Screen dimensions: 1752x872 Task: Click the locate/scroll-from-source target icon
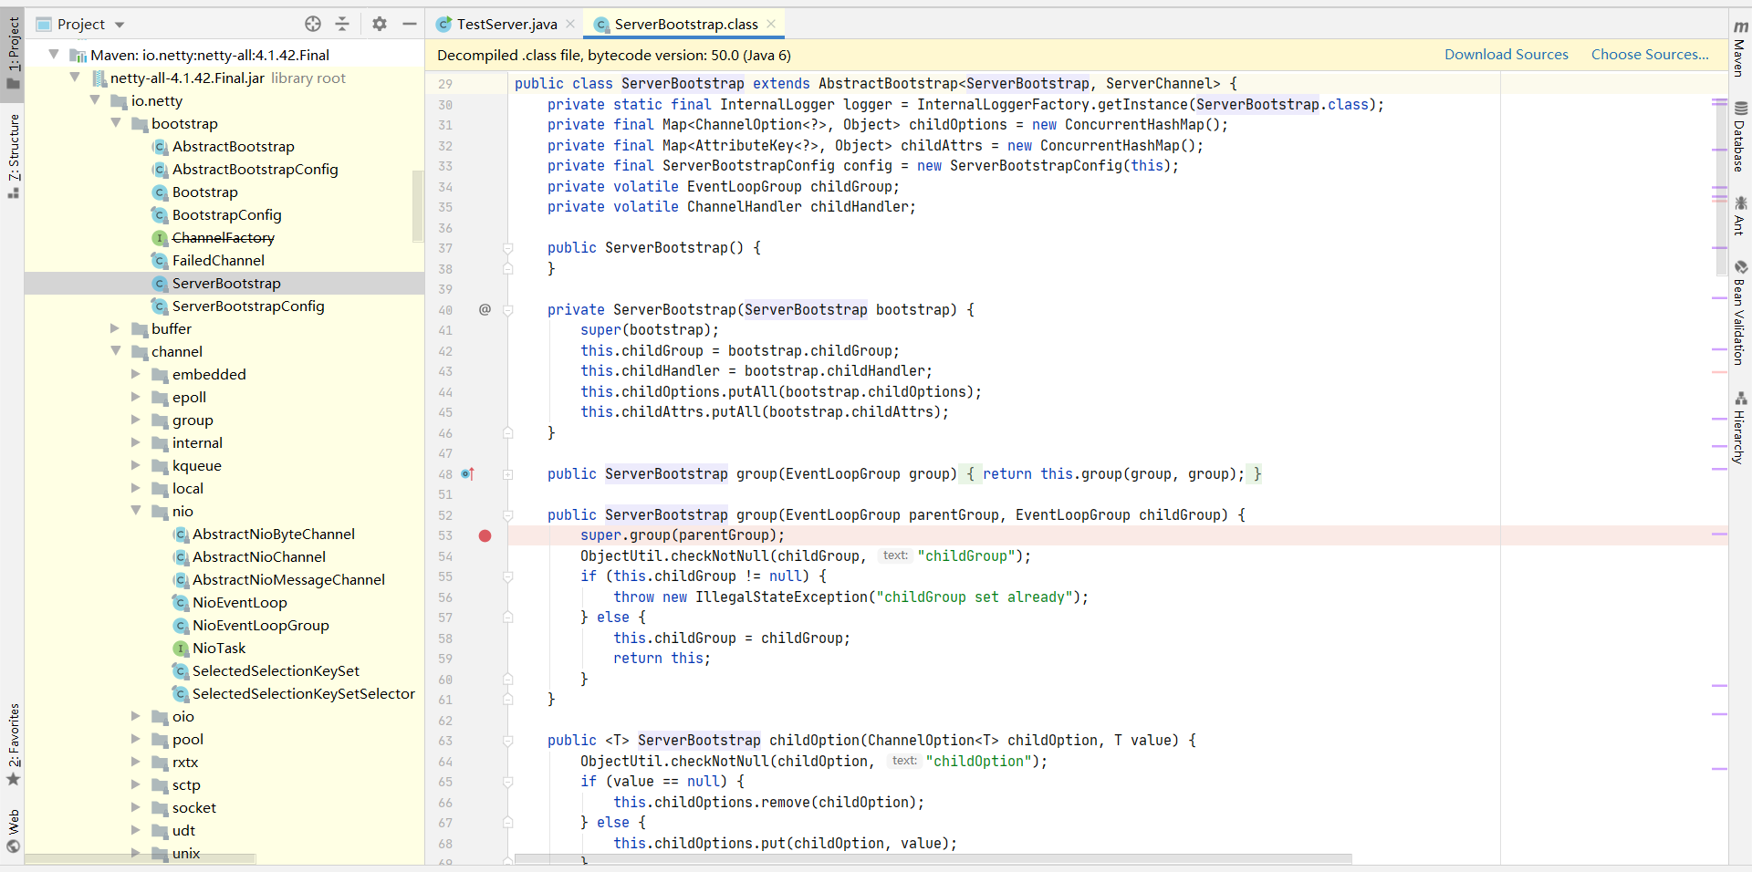point(313,24)
